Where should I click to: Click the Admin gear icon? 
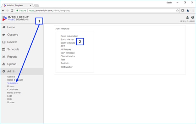tap(4, 71)
